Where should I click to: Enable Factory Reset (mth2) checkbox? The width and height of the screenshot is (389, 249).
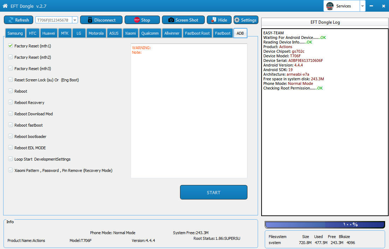11,57
